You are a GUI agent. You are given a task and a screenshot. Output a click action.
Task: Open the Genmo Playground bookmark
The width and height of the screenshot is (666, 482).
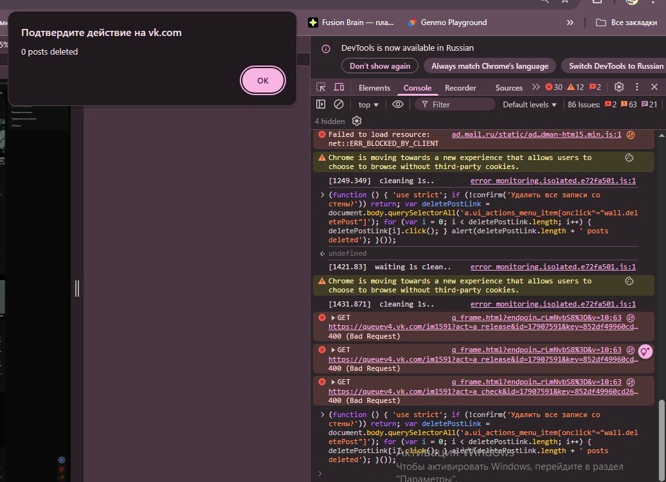[x=447, y=22]
